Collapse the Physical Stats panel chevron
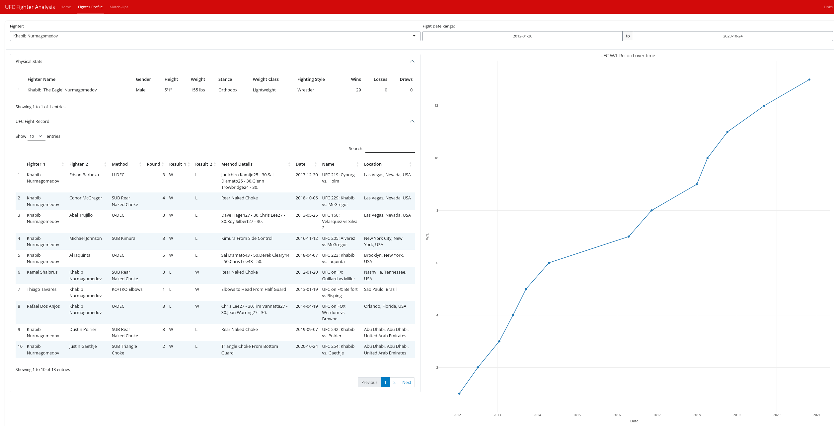 point(412,61)
